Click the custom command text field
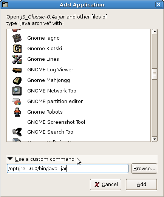 (68, 168)
